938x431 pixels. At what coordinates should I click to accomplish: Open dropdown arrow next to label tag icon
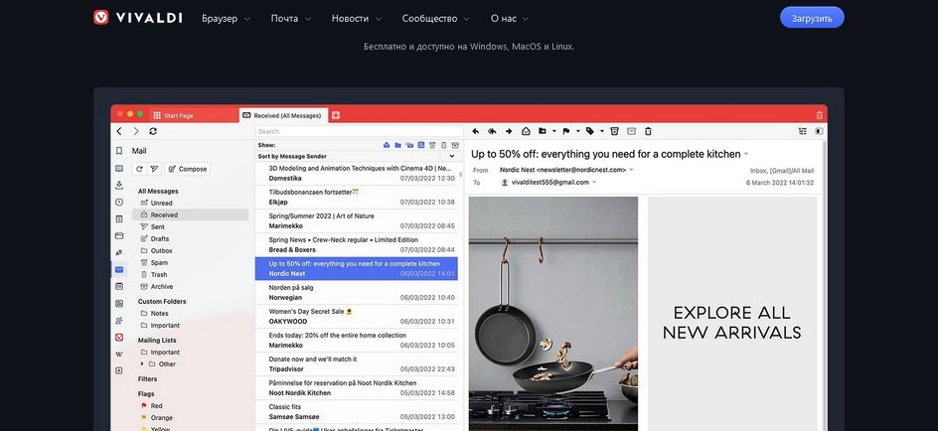(602, 131)
